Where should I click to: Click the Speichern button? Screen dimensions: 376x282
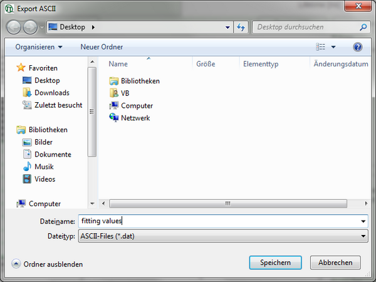pos(275,263)
